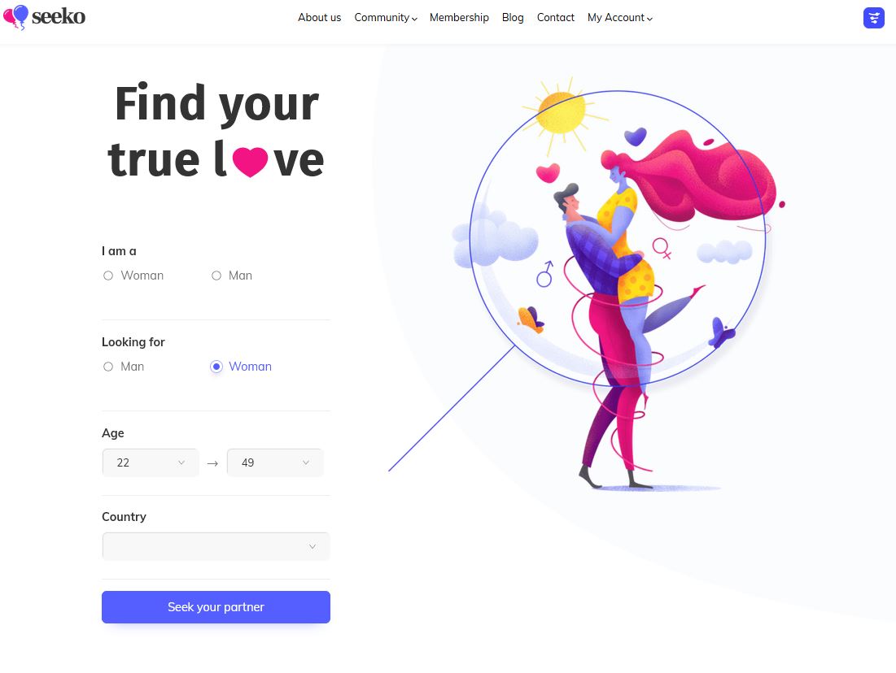
Task: Open the Blog link
Action: [513, 18]
